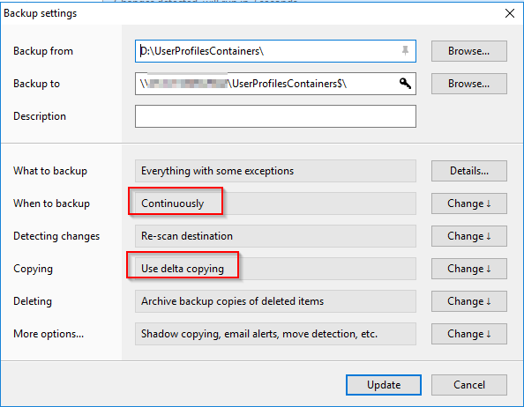Click the key icon in Backup to field
Screen dimensions: 524x407
405,83
